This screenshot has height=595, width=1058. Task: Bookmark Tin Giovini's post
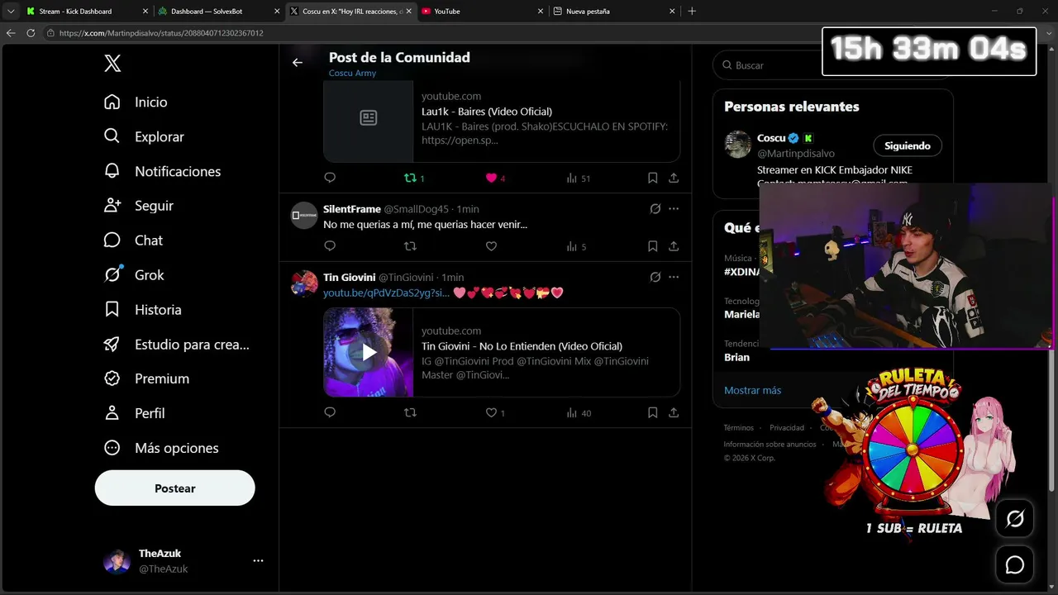(652, 412)
